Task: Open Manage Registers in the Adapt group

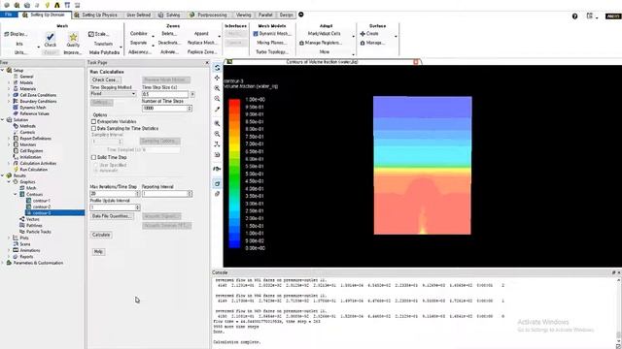Action: point(321,43)
